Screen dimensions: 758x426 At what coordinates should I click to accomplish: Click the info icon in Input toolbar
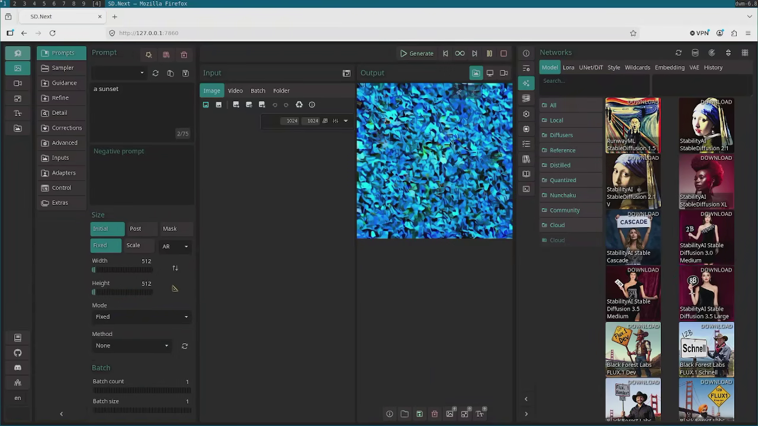click(x=312, y=105)
